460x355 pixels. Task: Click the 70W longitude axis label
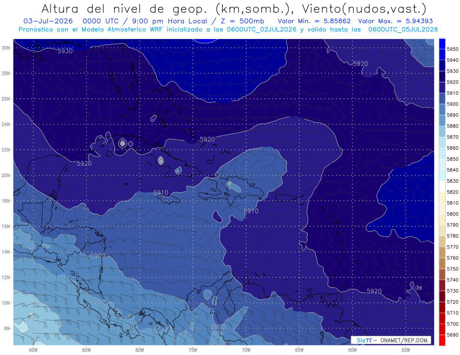(x=246, y=350)
